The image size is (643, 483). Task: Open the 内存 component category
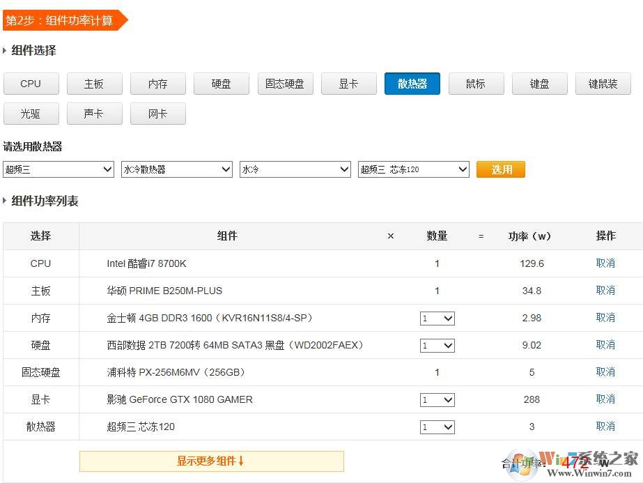[x=157, y=84]
